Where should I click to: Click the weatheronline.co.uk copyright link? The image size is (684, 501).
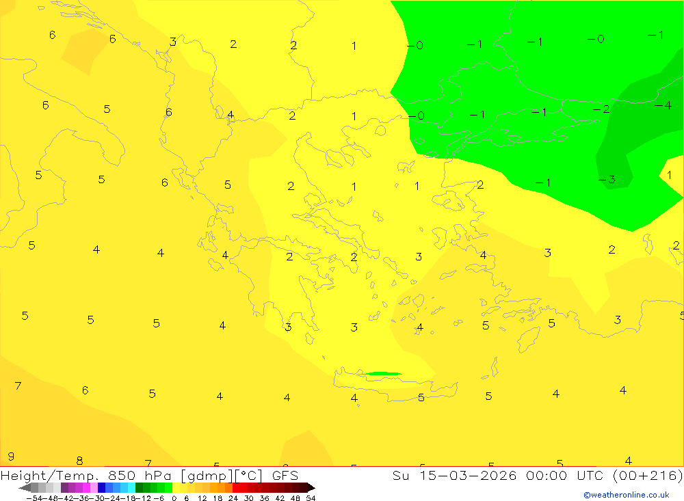coord(626,495)
